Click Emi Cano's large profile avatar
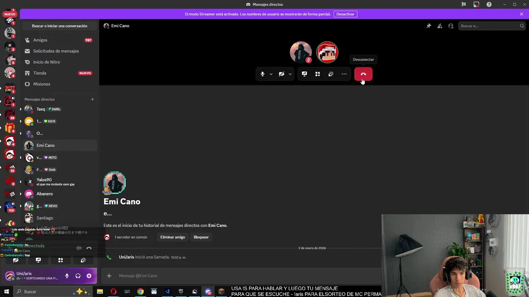The image size is (529, 297). tap(114, 183)
